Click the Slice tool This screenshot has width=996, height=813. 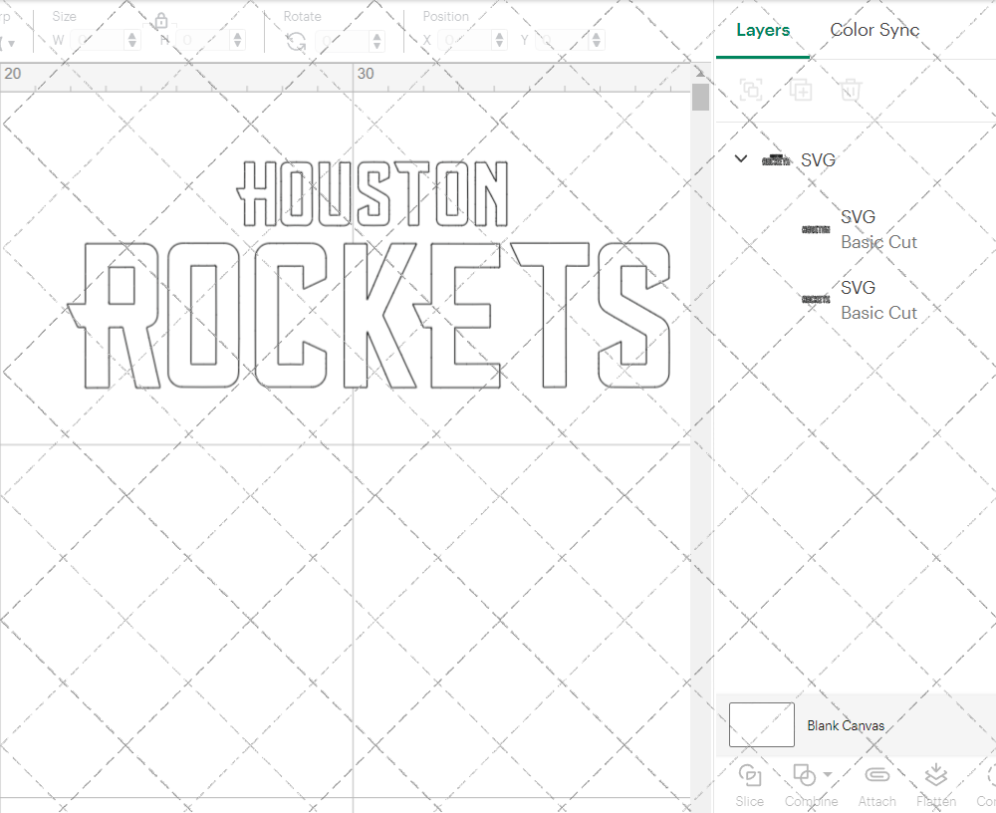click(750, 785)
